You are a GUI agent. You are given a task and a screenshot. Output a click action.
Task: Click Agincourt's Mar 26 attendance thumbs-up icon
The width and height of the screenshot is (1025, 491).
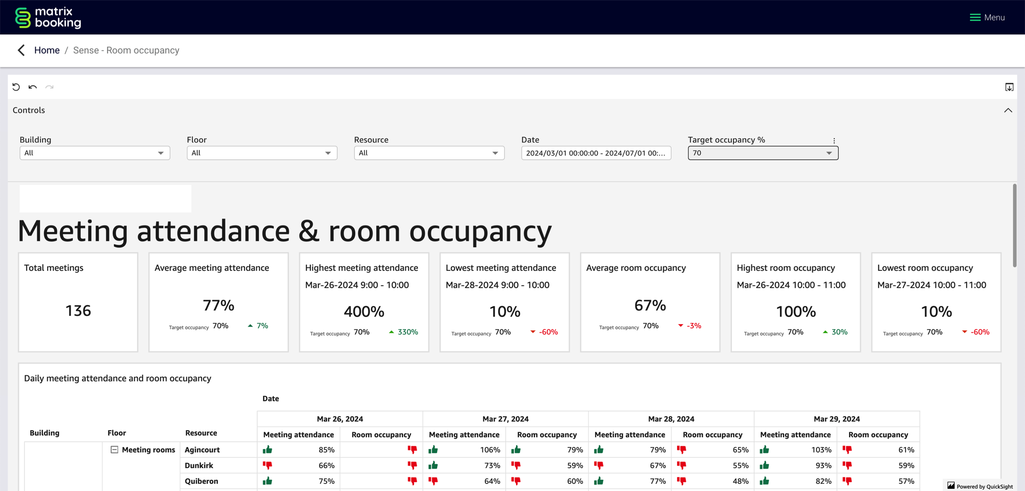click(x=268, y=450)
